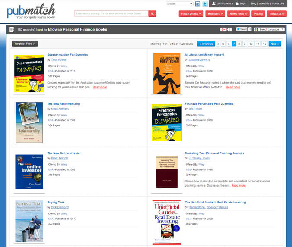Open the Select Language translate dropdown
Screen dimensions: 292x247
(269, 29)
